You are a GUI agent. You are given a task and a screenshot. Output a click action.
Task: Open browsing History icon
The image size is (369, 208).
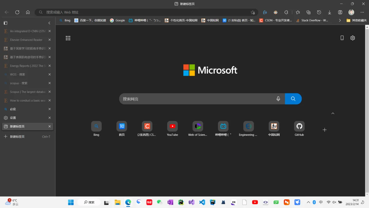pos(319,12)
